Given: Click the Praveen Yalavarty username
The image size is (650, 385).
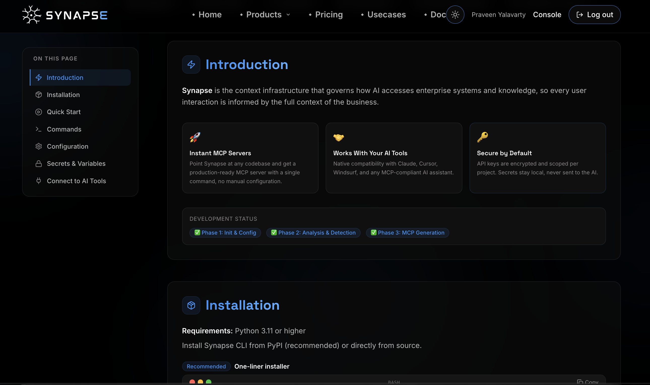Looking at the screenshot, I should 499,15.
